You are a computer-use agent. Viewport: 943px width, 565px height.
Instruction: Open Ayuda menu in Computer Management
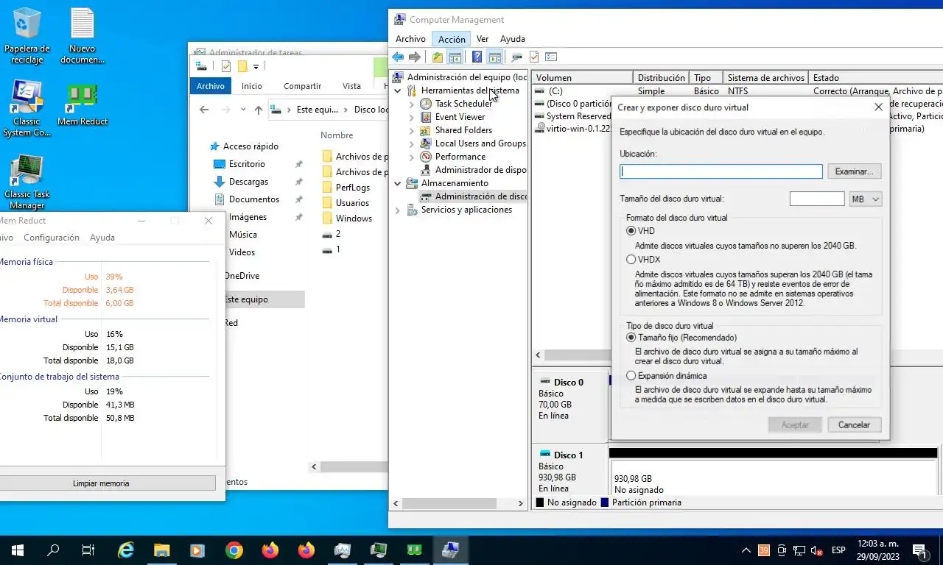point(513,39)
